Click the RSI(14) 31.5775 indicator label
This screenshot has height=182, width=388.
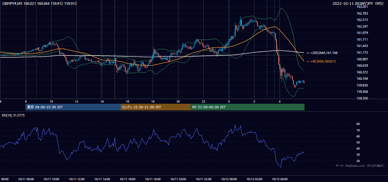tap(13, 115)
